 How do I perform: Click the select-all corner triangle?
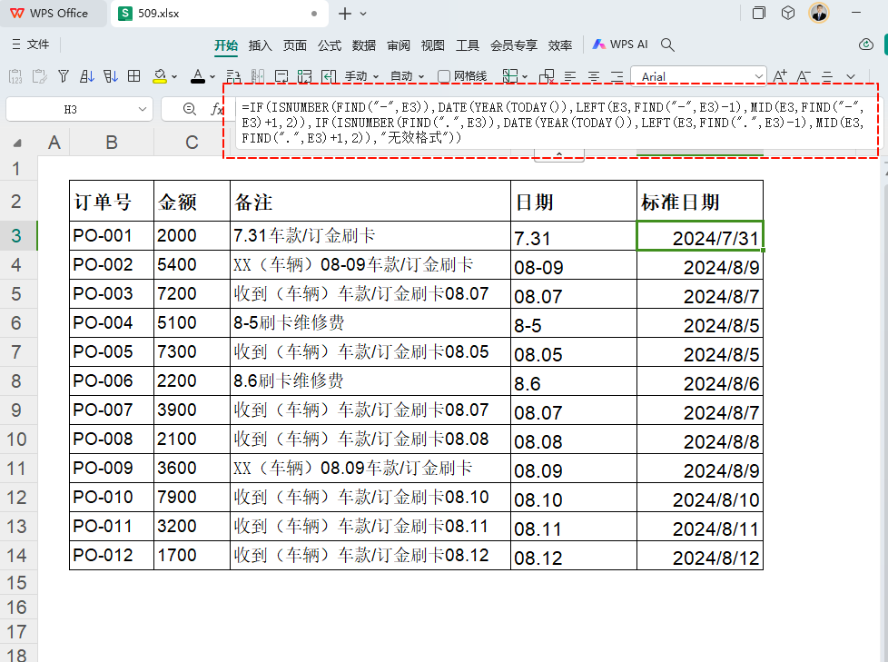click(17, 143)
